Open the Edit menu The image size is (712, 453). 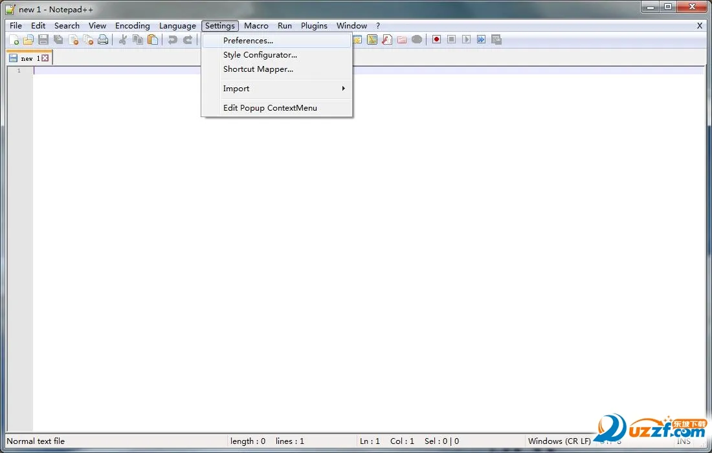point(38,26)
